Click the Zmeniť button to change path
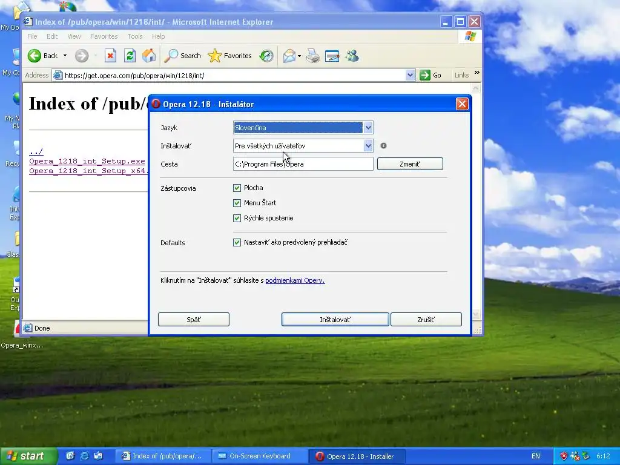This screenshot has height=465, width=620. 410,163
